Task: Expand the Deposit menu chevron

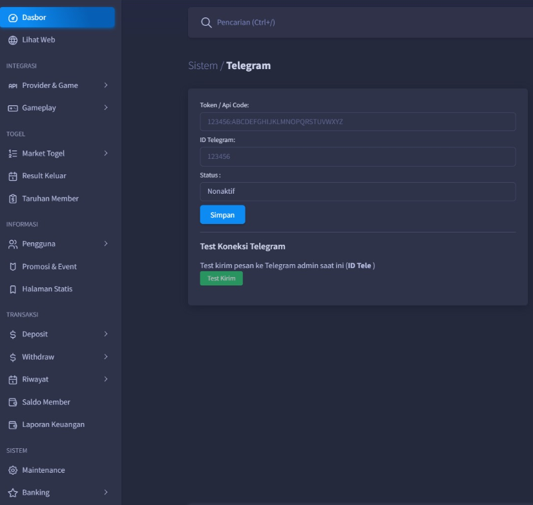Action: [x=105, y=334]
